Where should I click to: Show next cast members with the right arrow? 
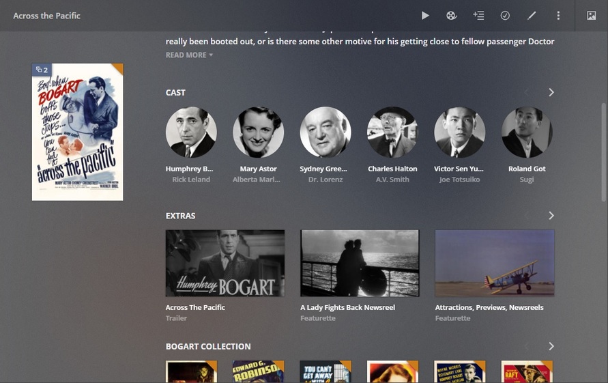coord(551,92)
